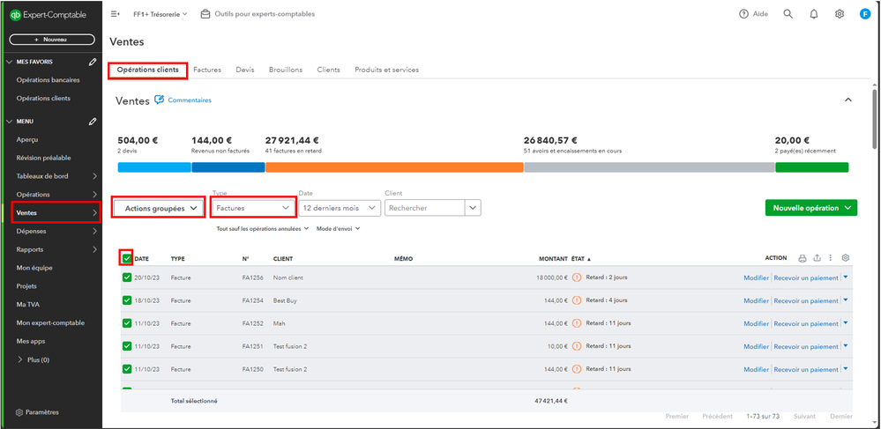Open the notifications bell
The width and height of the screenshot is (881, 429).
(814, 15)
